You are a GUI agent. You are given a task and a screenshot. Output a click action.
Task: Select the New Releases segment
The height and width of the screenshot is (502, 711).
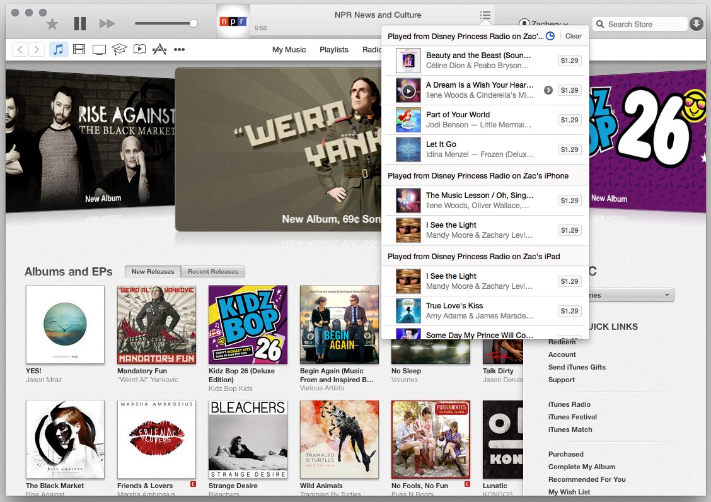pyautogui.click(x=153, y=271)
